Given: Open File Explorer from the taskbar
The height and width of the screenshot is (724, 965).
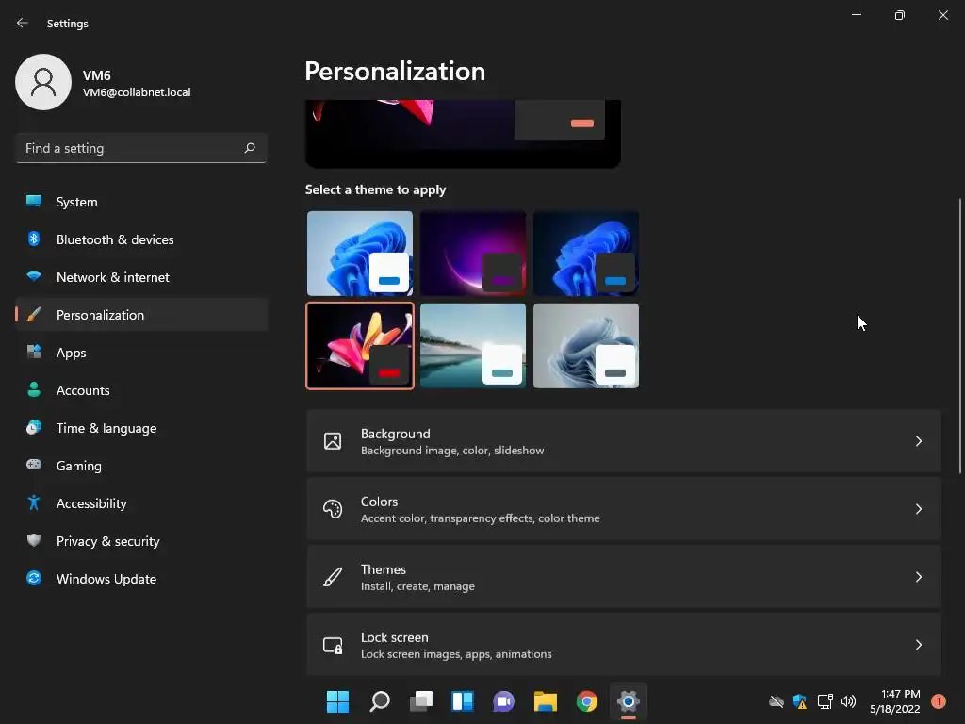Looking at the screenshot, I should [x=546, y=701].
